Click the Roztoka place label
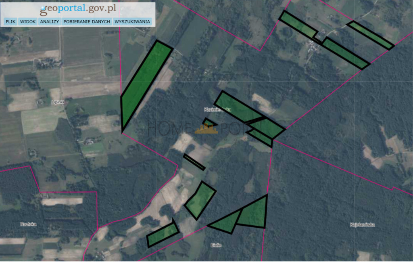 (28, 224)
